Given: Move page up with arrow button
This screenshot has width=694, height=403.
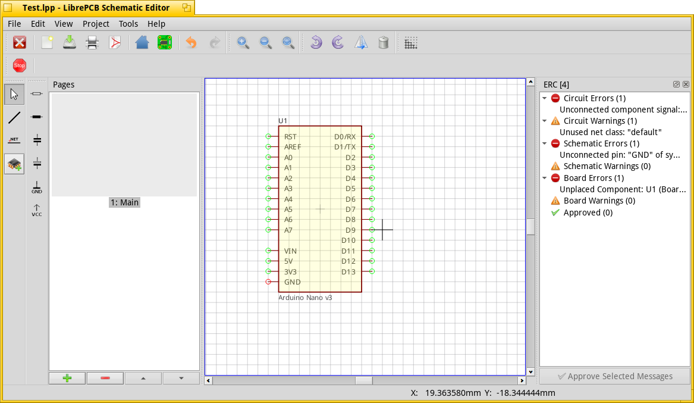Looking at the screenshot, I should pyautogui.click(x=143, y=378).
